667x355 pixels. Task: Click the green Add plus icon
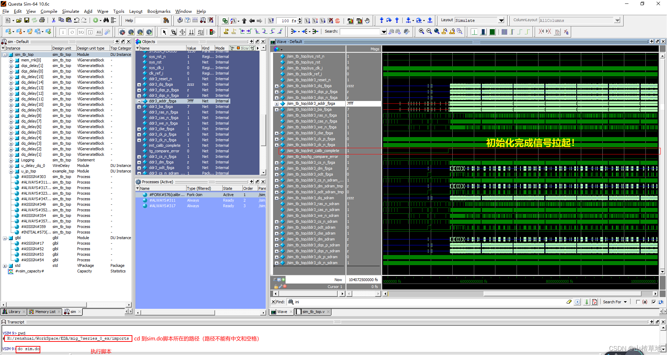click(x=96, y=20)
